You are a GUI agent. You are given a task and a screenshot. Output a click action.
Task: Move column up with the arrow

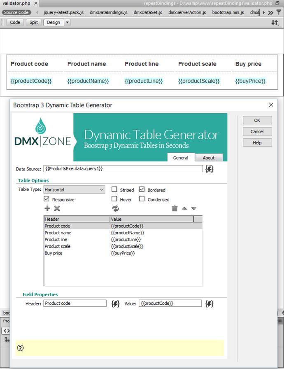tap(184, 208)
